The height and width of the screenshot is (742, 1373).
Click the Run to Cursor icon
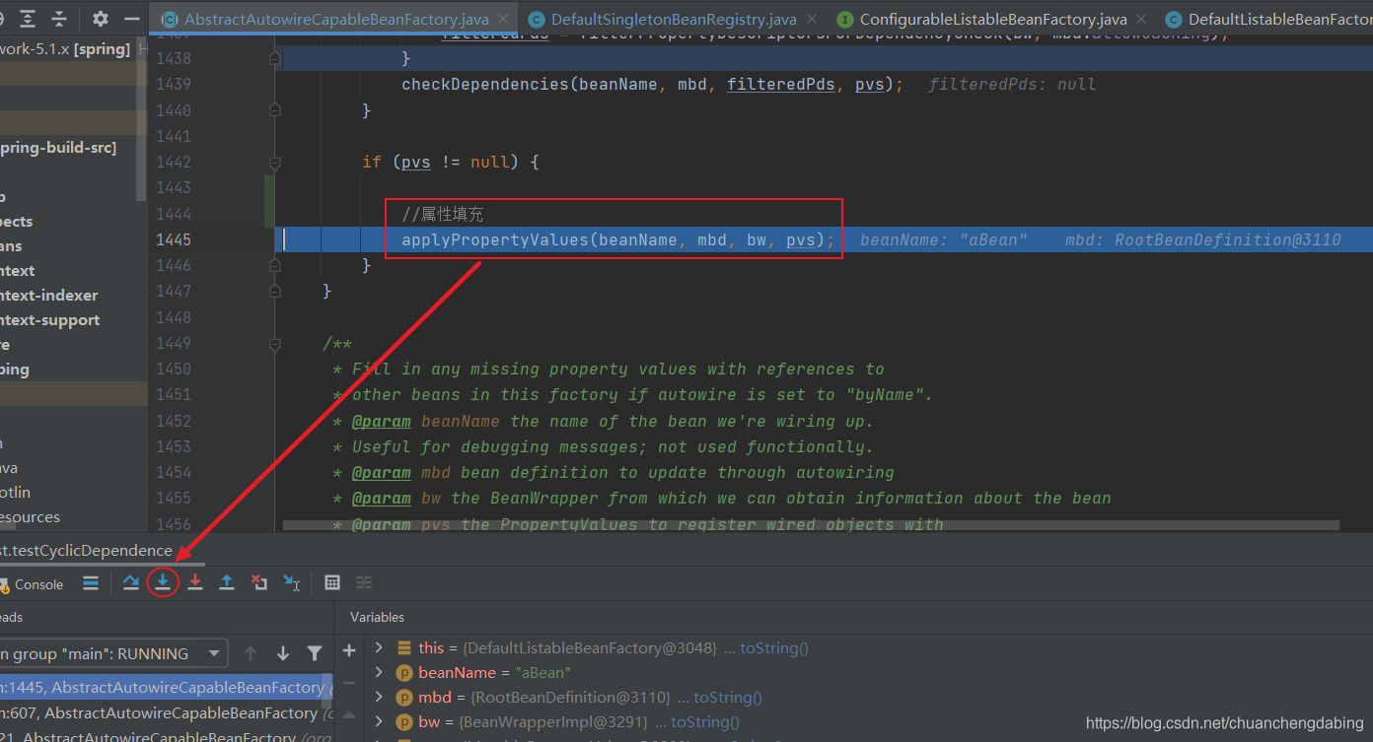(292, 582)
